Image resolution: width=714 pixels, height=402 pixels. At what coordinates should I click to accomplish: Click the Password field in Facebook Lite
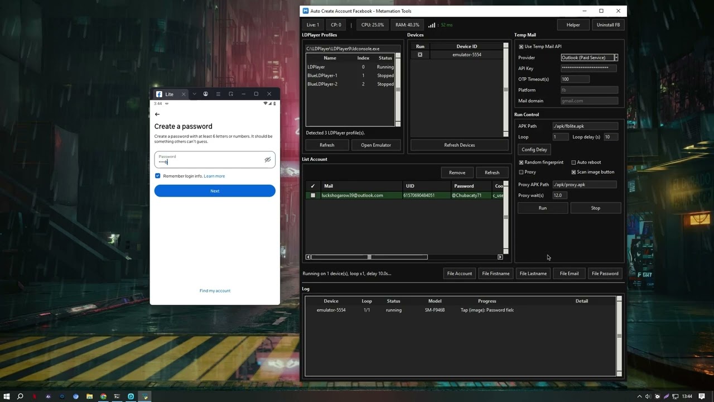pyautogui.click(x=215, y=160)
